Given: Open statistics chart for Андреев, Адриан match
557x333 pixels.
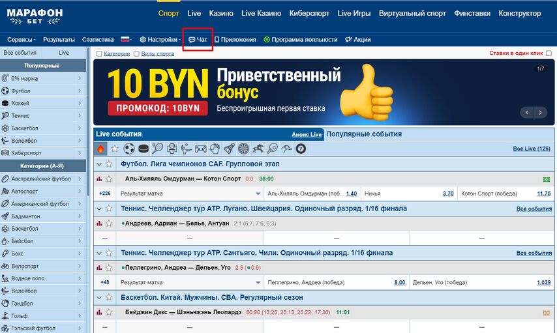Looking at the screenshot, I should pos(99,224).
